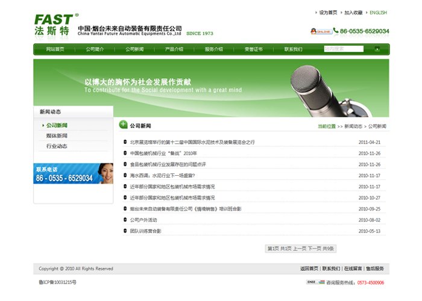Open 网站首页 in navigation bar
Image resolution: width=422 pixels, height=301 pixels.
[55, 49]
